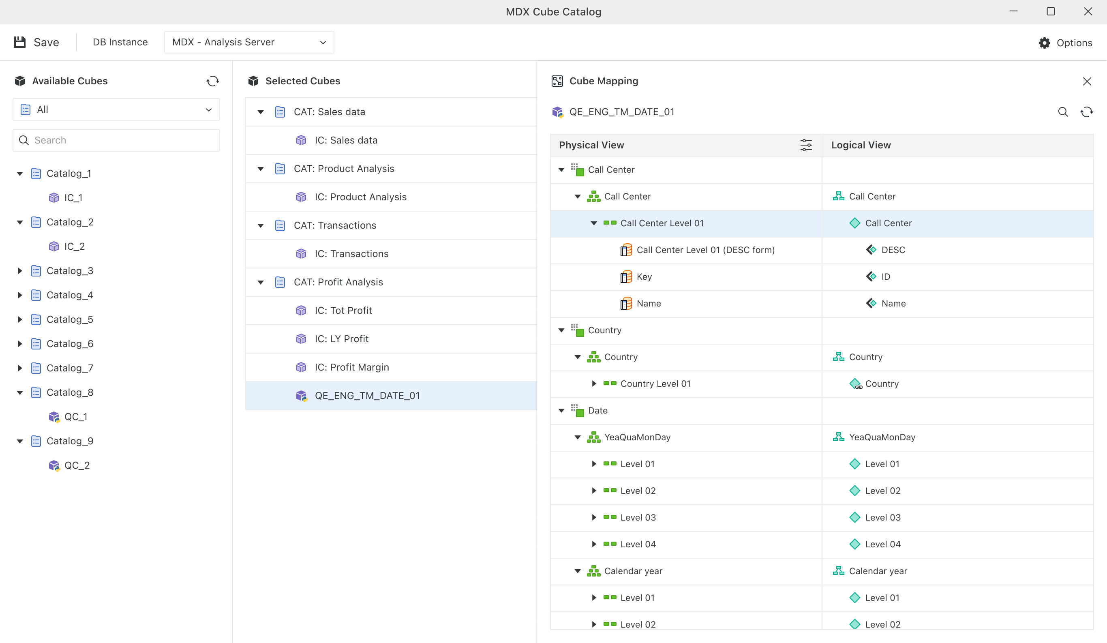
Task: Refresh the Available Cubes list
Action: pos(213,81)
